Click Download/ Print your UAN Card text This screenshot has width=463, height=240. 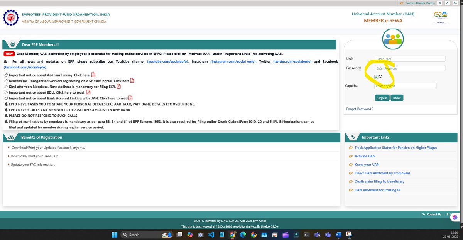[x=35, y=156]
